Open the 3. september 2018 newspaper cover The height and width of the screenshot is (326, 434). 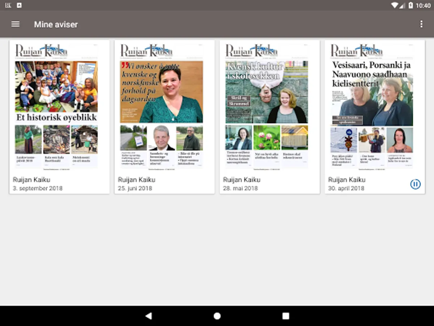tap(56, 107)
